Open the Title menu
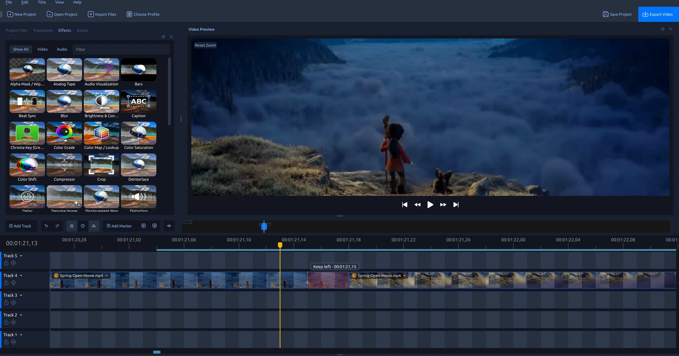Image resolution: width=679 pixels, height=356 pixels. coord(42,2)
